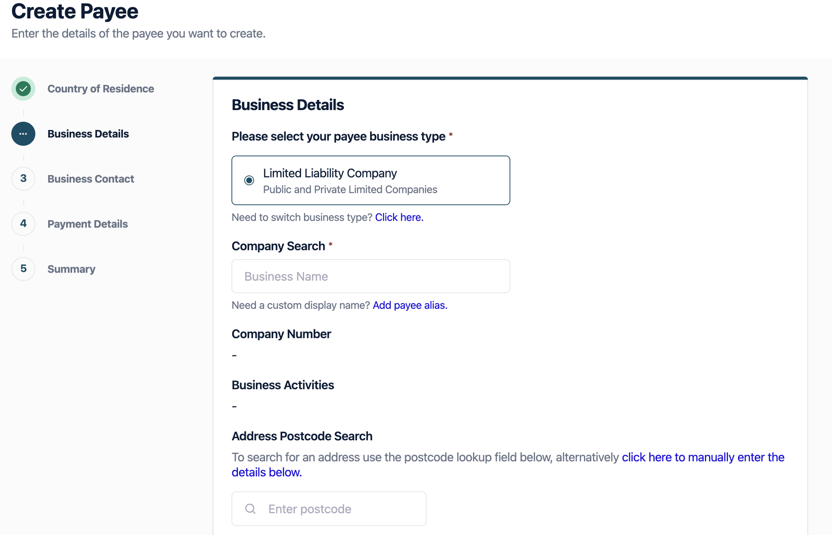Click the 'Click here' switch business type link
832x535 pixels.
pos(399,217)
